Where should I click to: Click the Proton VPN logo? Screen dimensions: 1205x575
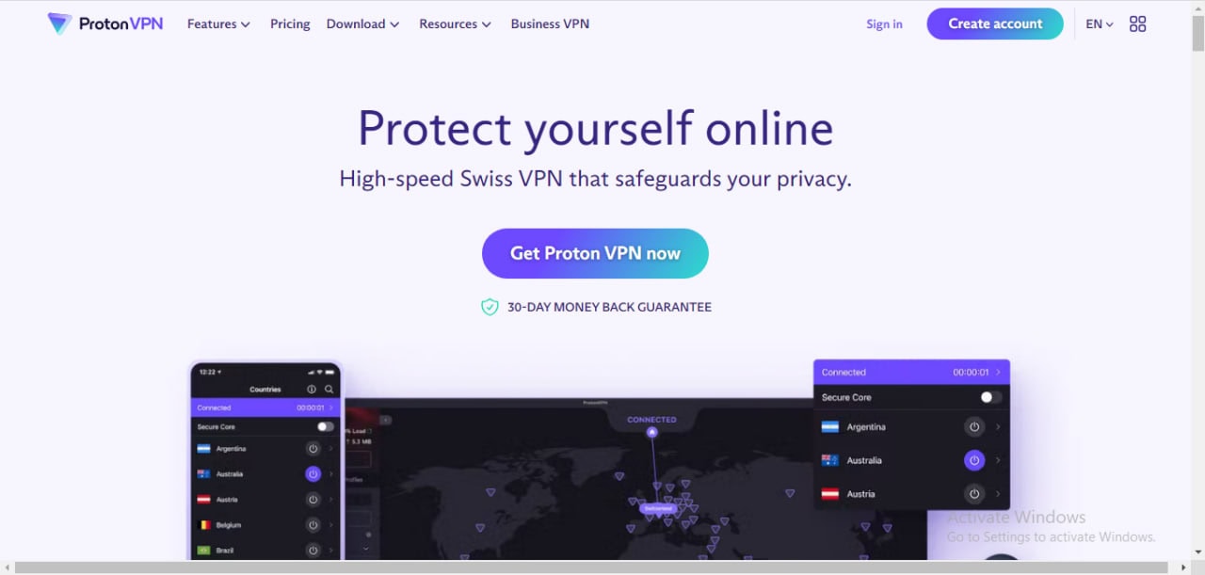pos(105,24)
